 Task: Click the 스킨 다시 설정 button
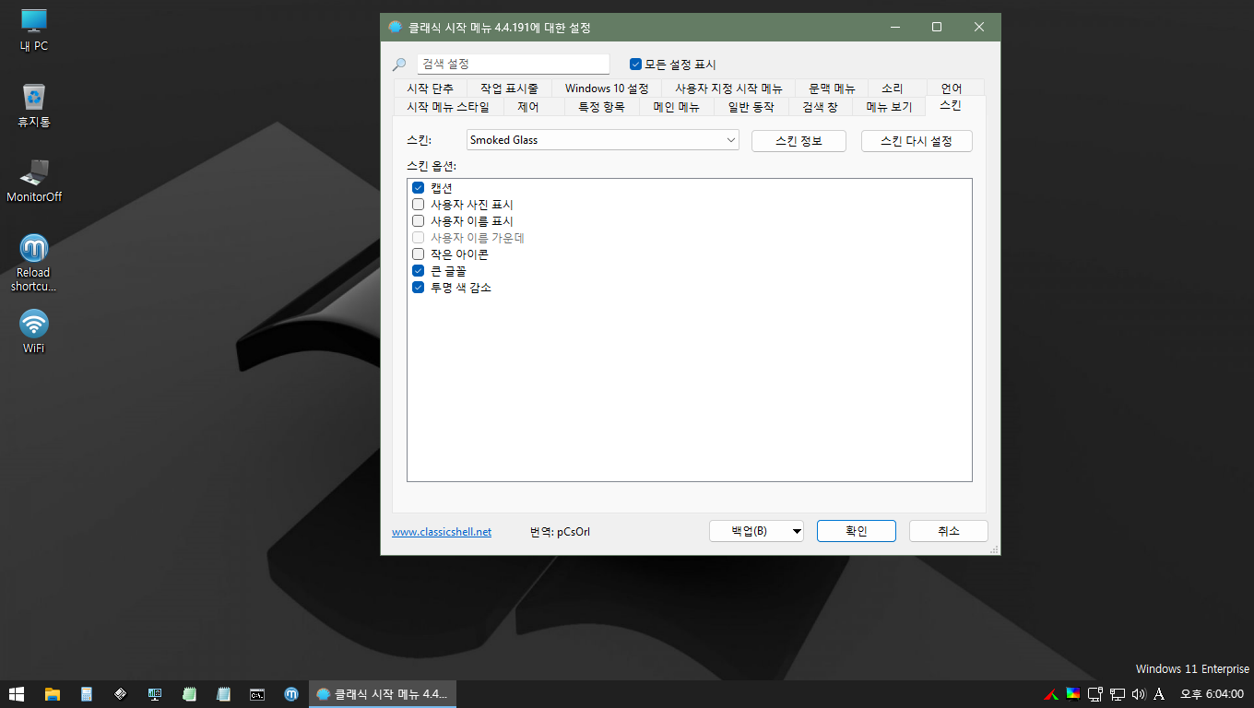pyautogui.click(x=917, y=141)
